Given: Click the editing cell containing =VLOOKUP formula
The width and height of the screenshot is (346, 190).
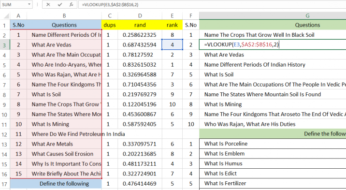Looking at the screenshot, I should click(273, 45).
